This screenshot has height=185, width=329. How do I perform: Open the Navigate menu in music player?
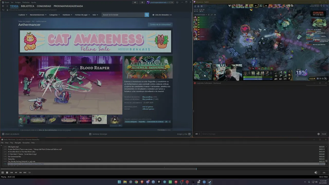click(x=18, y=143)
